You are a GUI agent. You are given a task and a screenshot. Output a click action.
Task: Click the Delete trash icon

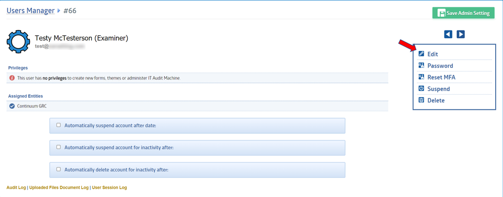[421, 100]
